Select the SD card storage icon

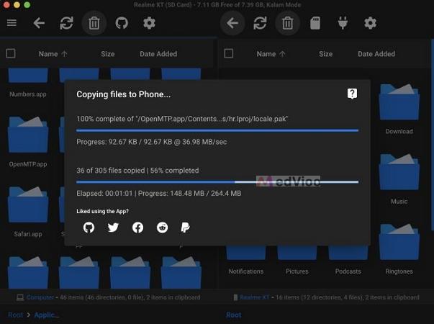(315, 23)
